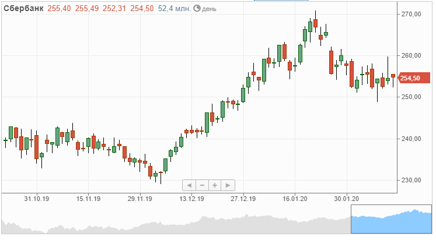Click the 16.01.20 date label
This screenshot has height=240, width=436.
click(295, 199)
